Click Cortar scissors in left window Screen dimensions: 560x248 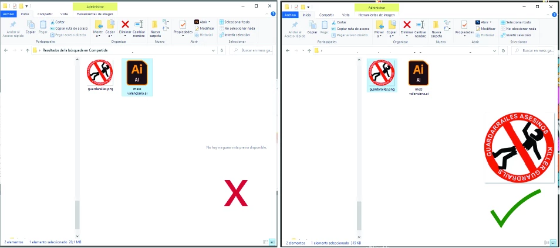click(x=52, y=22)
